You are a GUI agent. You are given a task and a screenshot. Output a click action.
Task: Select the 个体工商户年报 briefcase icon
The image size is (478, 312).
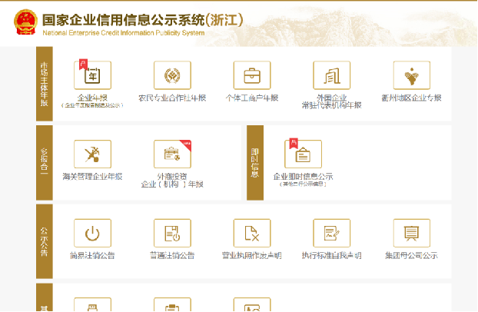click(x=252, y=75)
